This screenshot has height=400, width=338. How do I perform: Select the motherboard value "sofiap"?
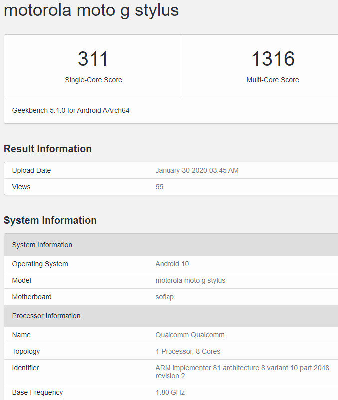pos(165,297)
